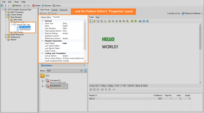Open the Tools menu
Viewport: 204px width, 113px height.
pos(16,2)
